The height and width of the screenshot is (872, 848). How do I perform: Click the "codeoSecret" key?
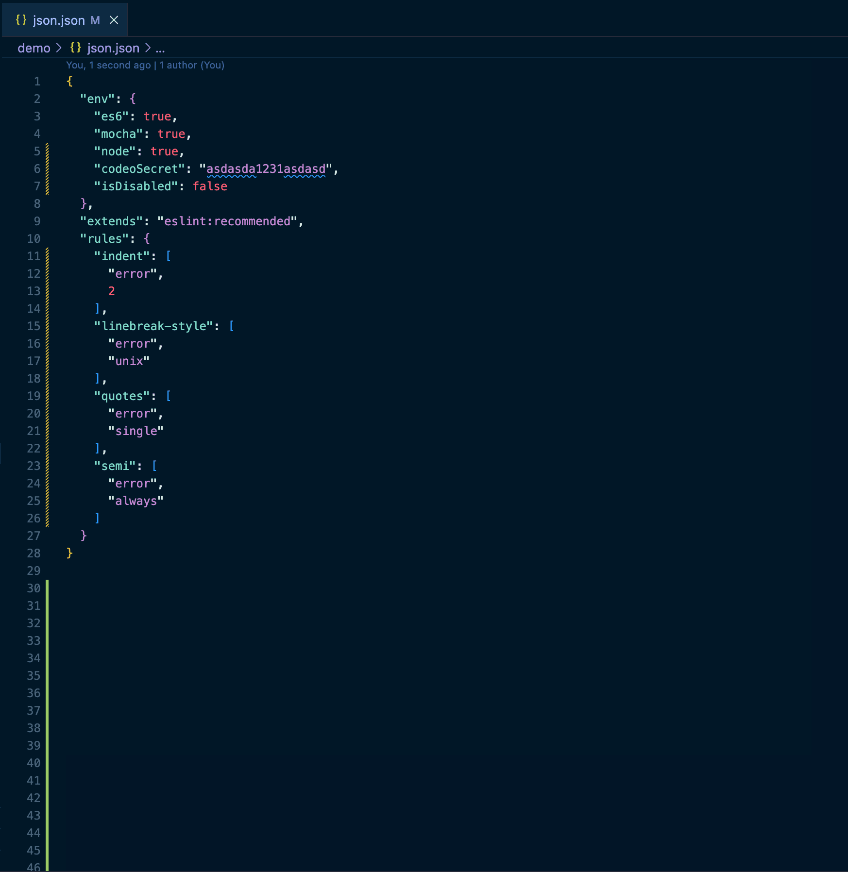tap(139, 169)
